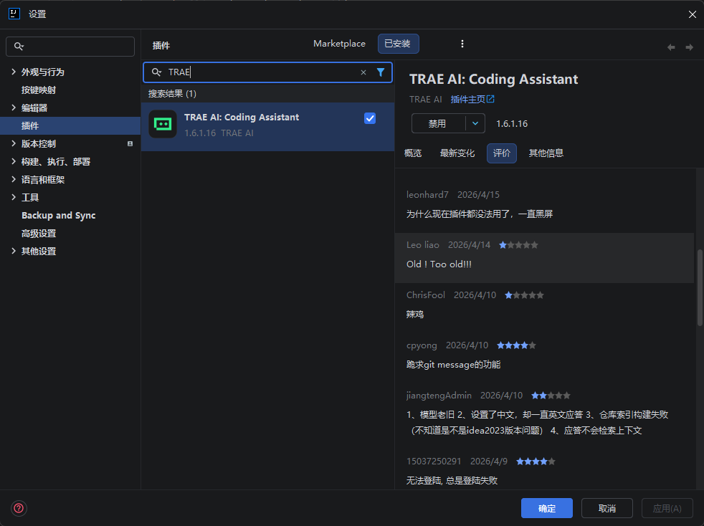Open the 最新变化 tab
This screenshot has width=704, height=526.
[x=457, y=153]
